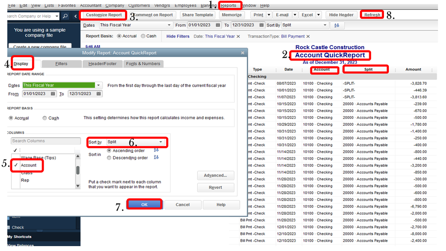Click Cancel in the Modify Report dialog
Screen dimensions: 446x251
tap(183, 205)
